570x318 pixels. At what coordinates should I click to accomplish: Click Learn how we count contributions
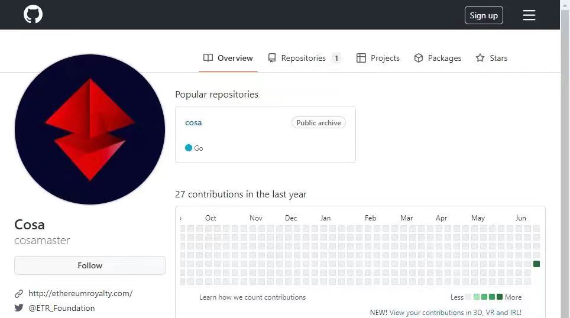(x=252, y=297)
